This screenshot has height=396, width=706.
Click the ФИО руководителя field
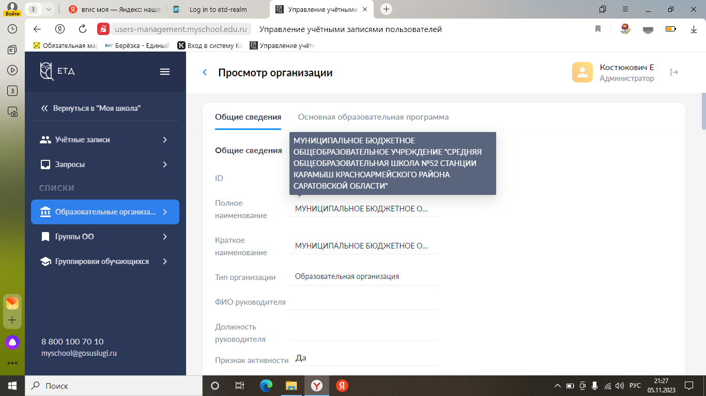coord(363,302)
